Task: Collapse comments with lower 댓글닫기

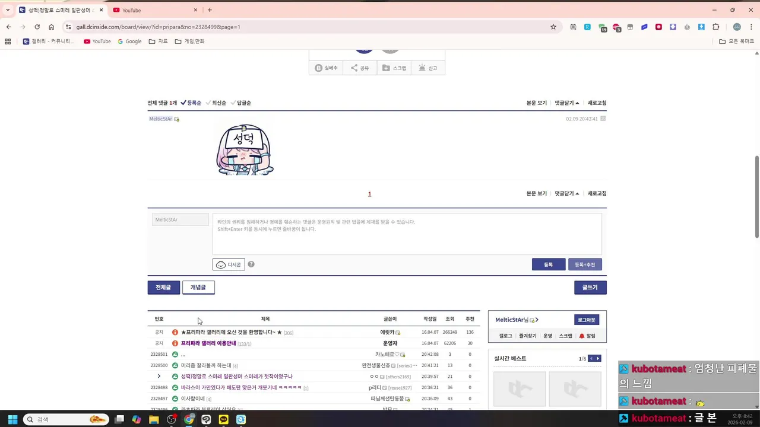Action: [566, 193]
